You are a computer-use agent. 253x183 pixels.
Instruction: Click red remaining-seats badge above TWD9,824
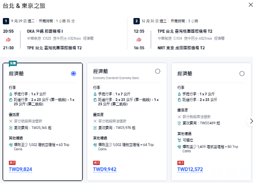(x=12, y=163)
